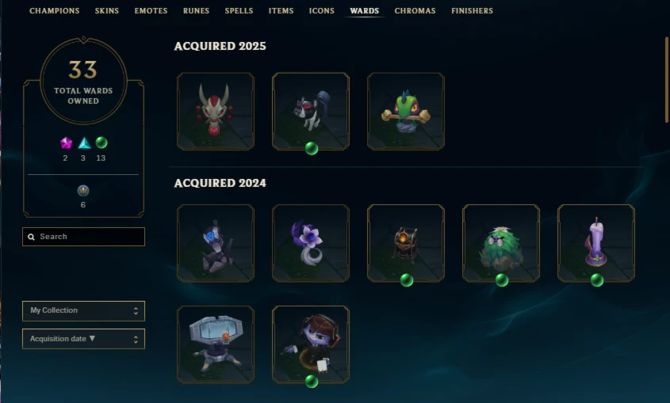This screenshot has height=403, width=670.
Task: Select the black and white cat ward
Action: tap(311, 112)
